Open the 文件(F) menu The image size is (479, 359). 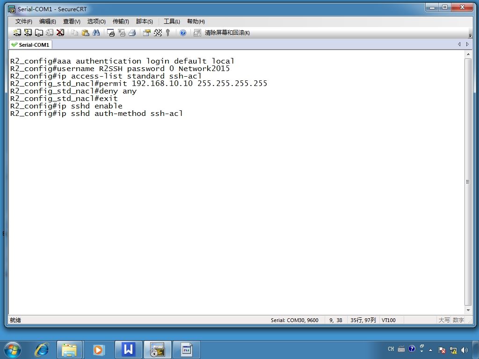click(23, 22)
